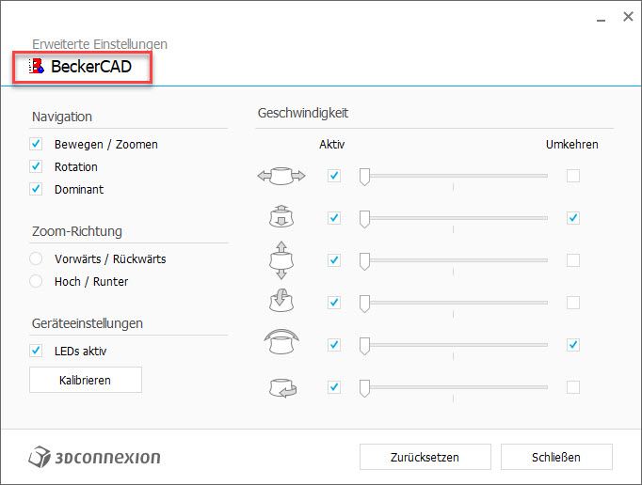This screenshot has width=642, height=485.
Task: Enable Umkehren for up/down axis
Action: pyautogui.click(x=573, y=260)
